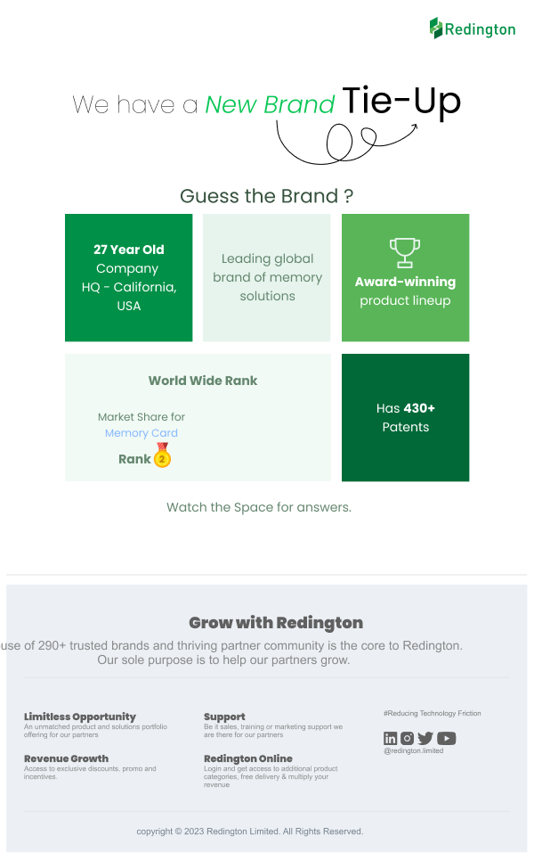Click the Redington logo in the header

click(473, 29)
